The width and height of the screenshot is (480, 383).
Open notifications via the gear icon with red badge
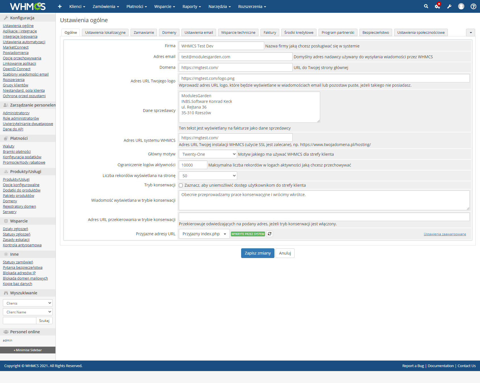point(437,6)
